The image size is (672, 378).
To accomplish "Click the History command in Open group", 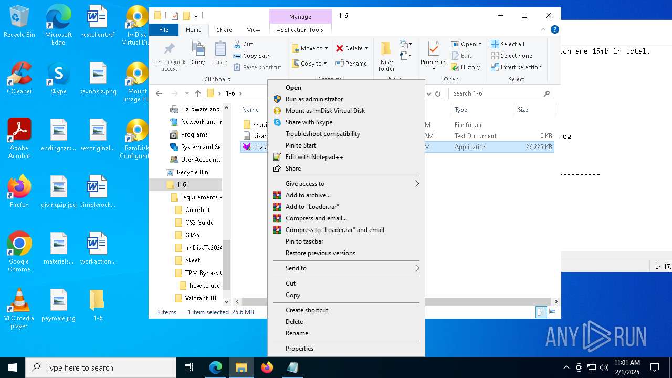I will 466,67.
